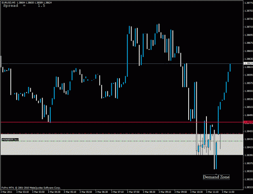Viewport: 253px width, 194px height.
Task: Click the '3 Mar 11:50' time label
Action: click(228, 192)
